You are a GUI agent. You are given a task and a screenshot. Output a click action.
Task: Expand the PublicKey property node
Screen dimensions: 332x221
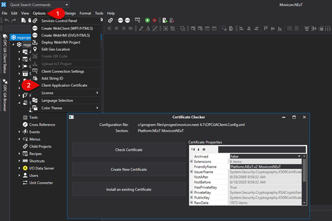point(191,198)
